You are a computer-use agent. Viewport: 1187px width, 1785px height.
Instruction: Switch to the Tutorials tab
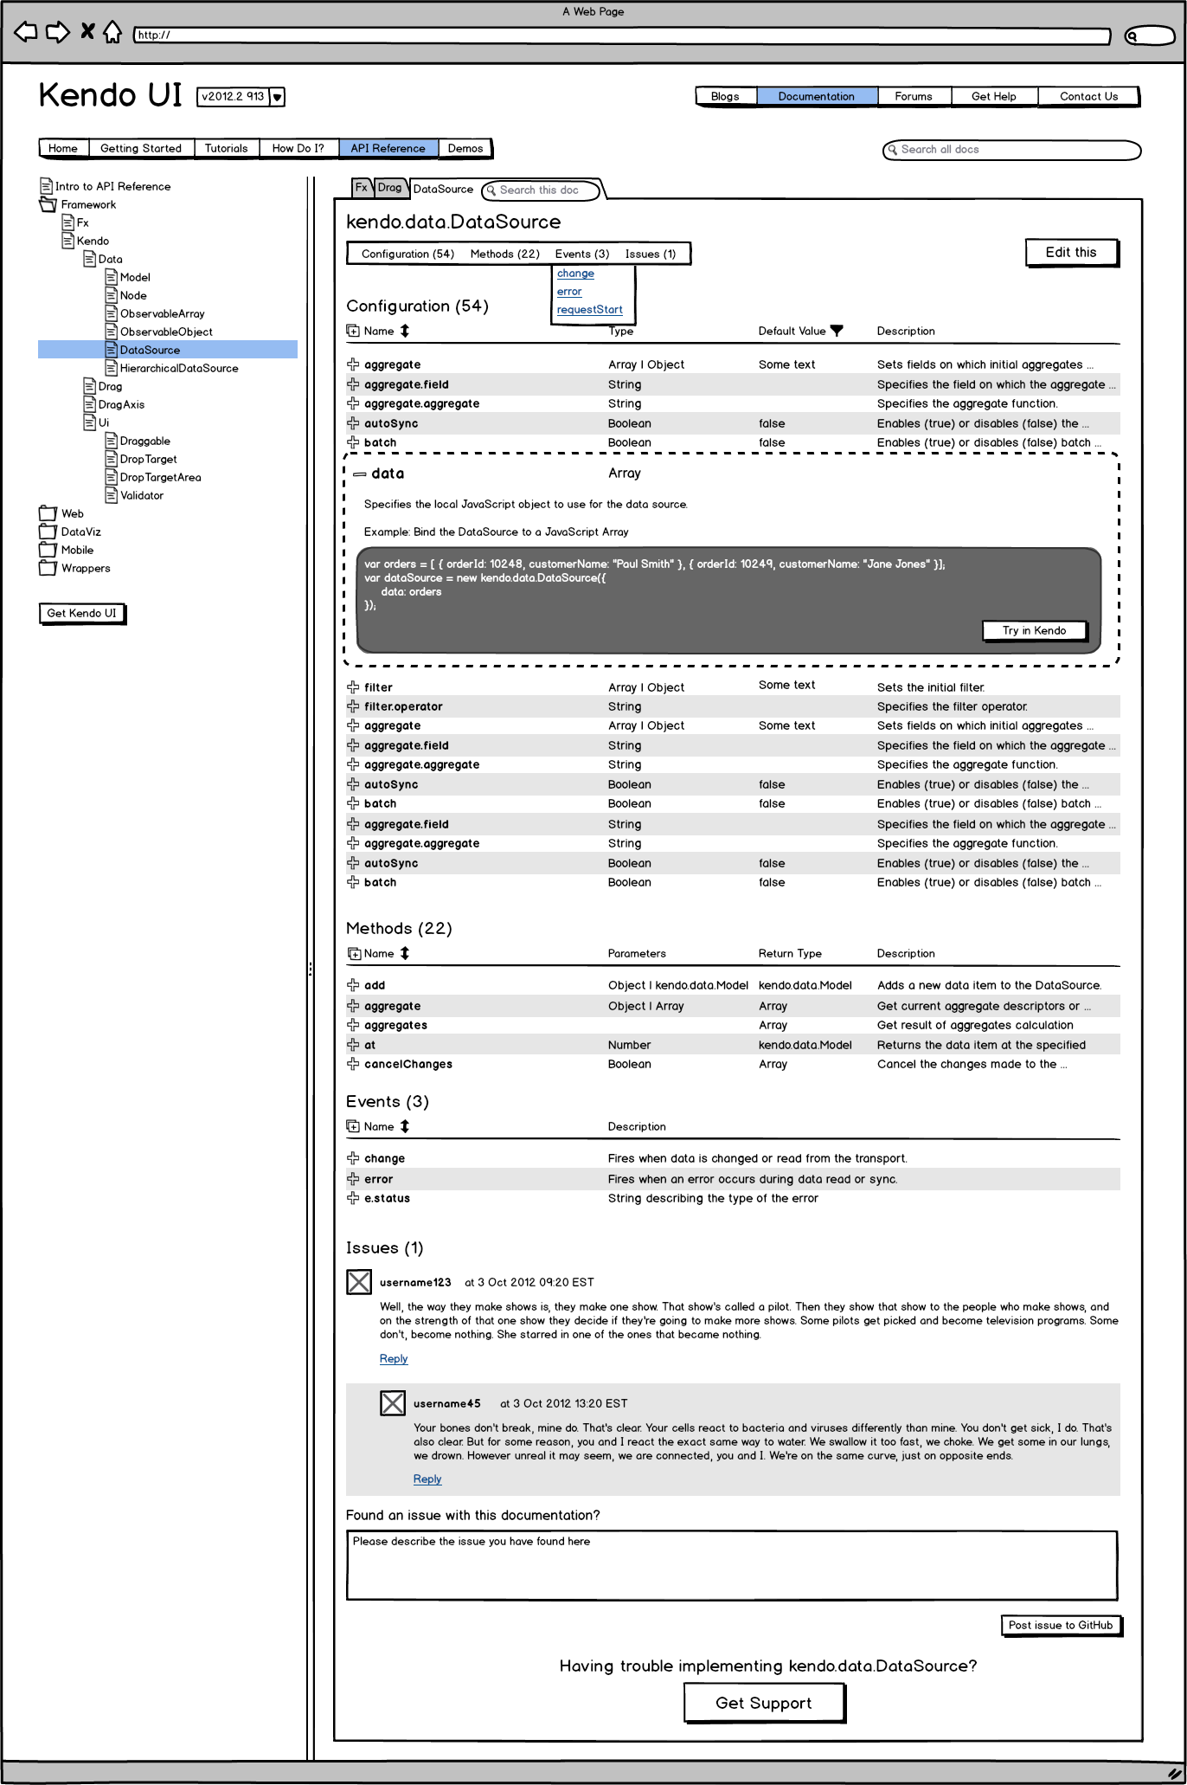point(227,148)
